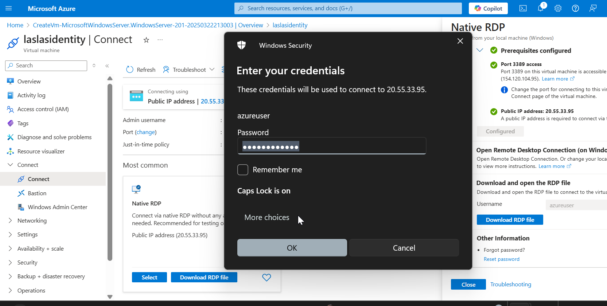
Task: Open Activity log in the sidebar
Action: [31, 95]
